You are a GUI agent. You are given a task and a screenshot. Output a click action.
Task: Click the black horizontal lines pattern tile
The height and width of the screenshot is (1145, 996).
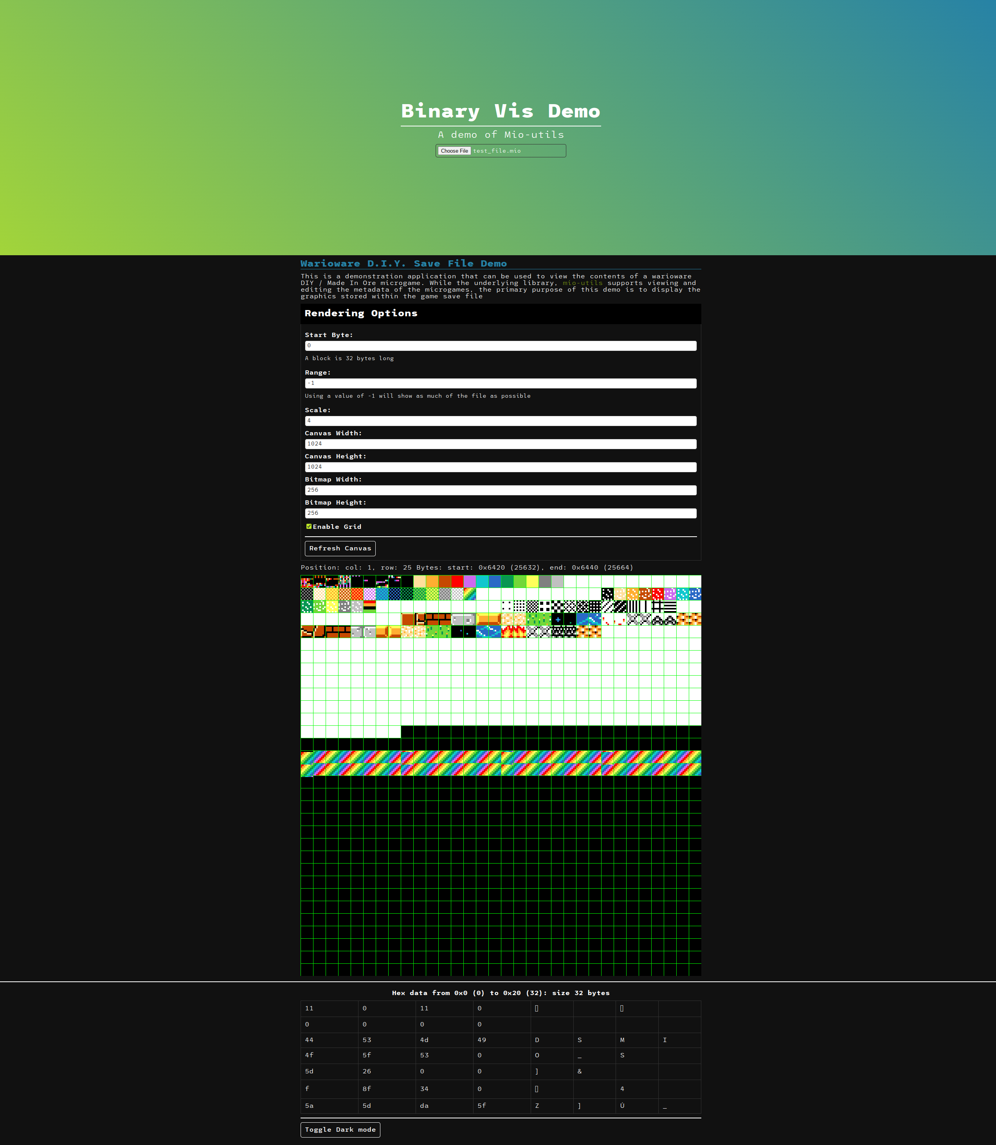pyautogui.click(x=670, y=606)
